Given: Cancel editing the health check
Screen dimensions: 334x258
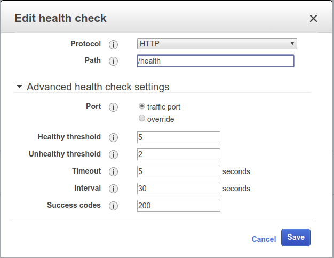Looking at the screenshot, I should coord(264,239).
